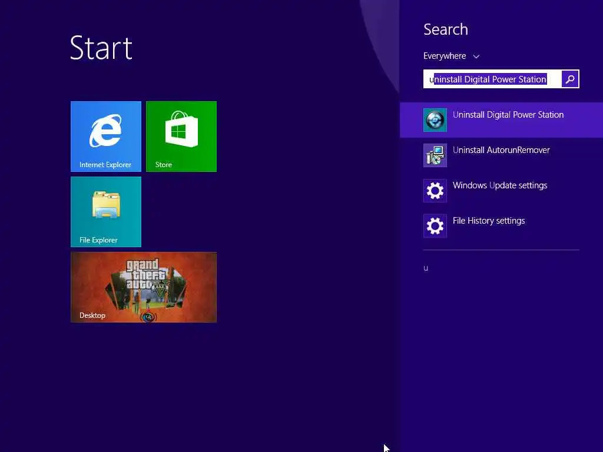The image size is (603, 452).
Task: Click the search text input field
Action: 492,79
